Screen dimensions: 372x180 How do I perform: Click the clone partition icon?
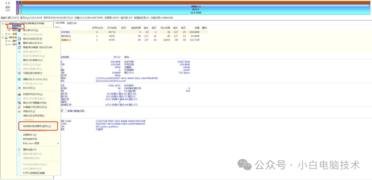tap(19, 111)
